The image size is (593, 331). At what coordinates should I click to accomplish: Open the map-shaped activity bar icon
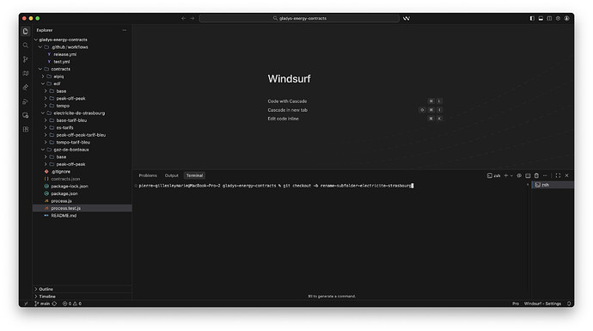click(x=25, y=73)
